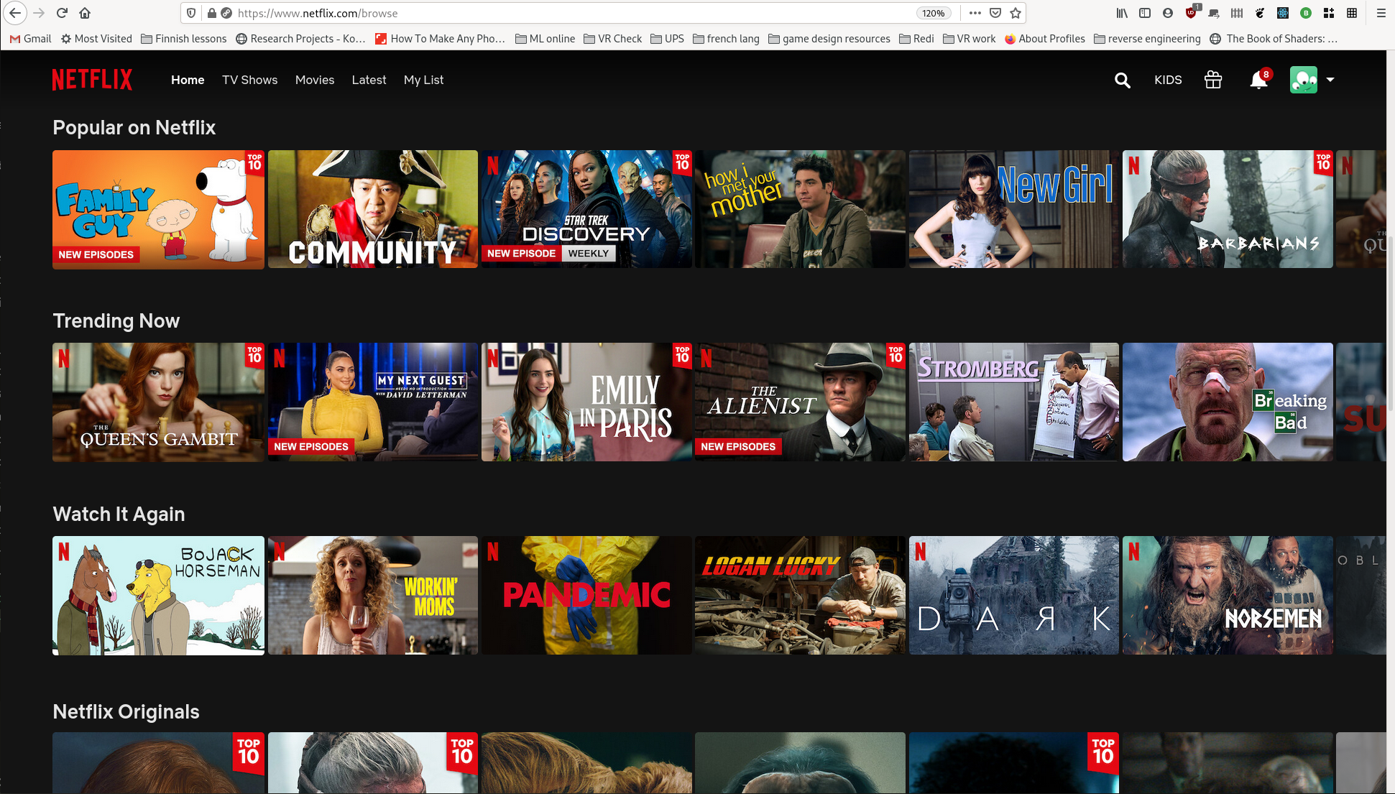Expand game design resources folder
This screenshot has height=794, width=1395.
click(x=829, y=39)
